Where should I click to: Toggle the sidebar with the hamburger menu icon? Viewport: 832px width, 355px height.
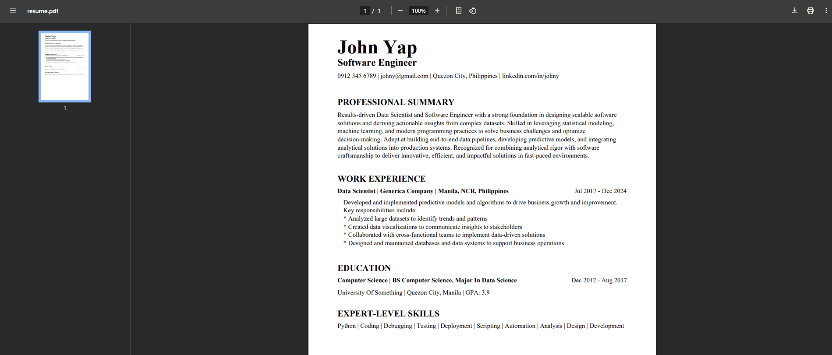coord(13,11)
